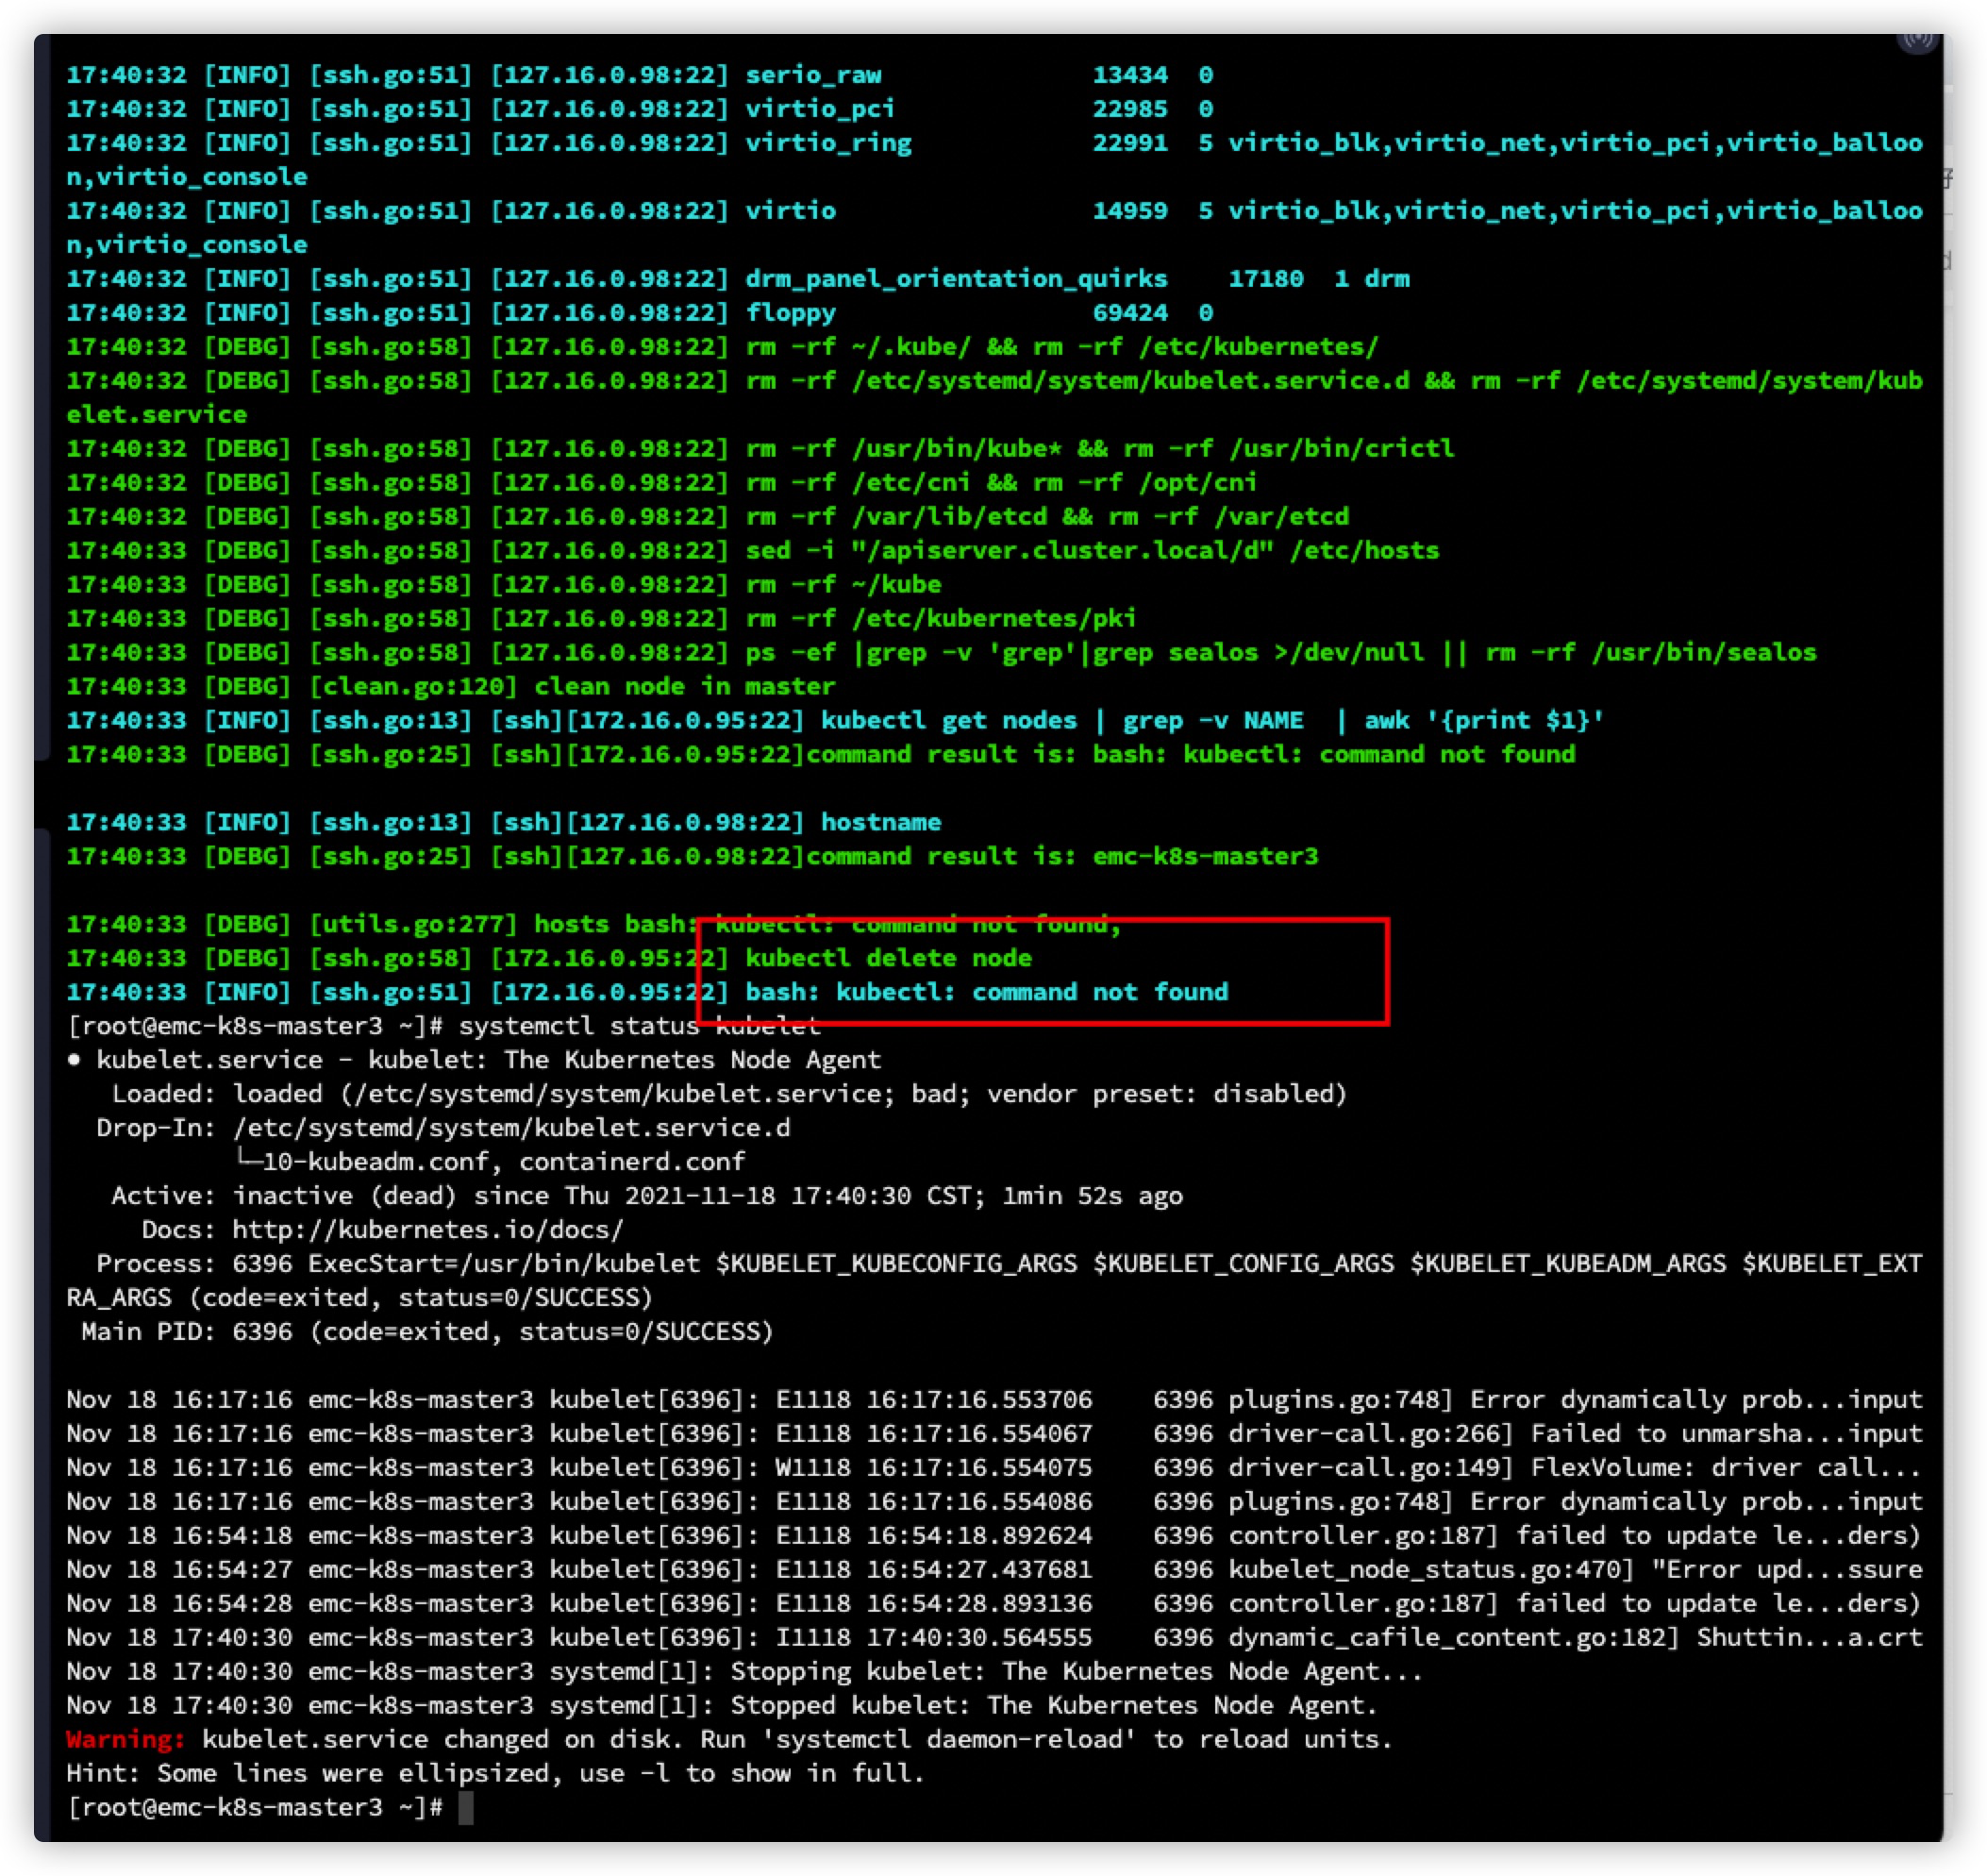Select 'floppy' module name
1987x1876 pixels.
click(x=790, y=313)
